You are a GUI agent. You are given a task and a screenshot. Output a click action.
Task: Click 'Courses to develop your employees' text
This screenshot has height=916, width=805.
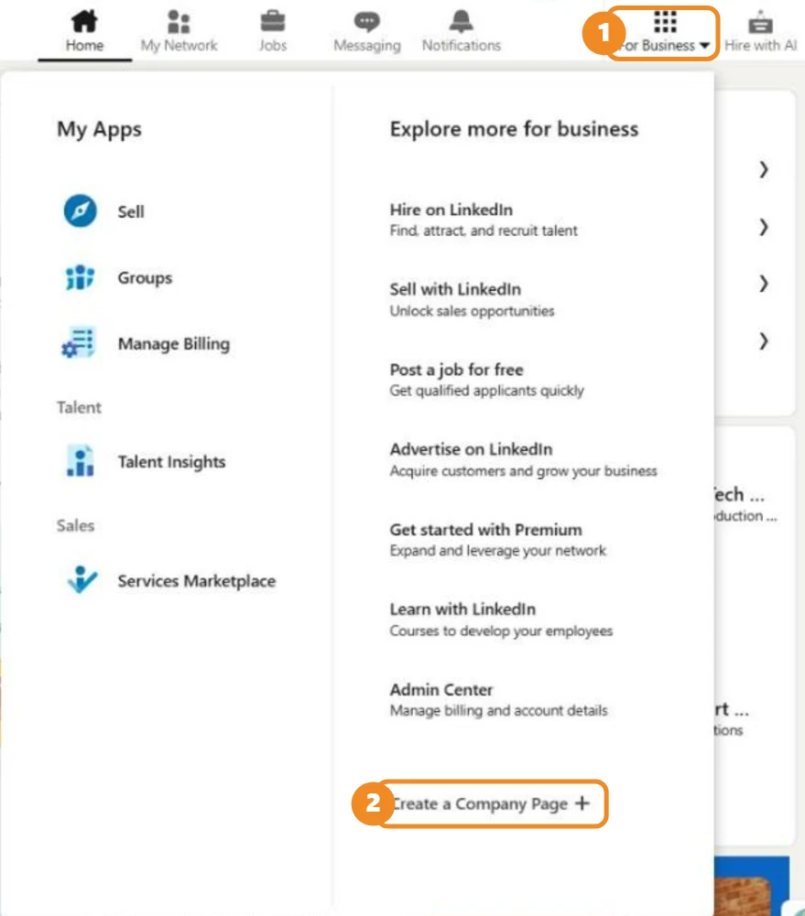[501, 630]
